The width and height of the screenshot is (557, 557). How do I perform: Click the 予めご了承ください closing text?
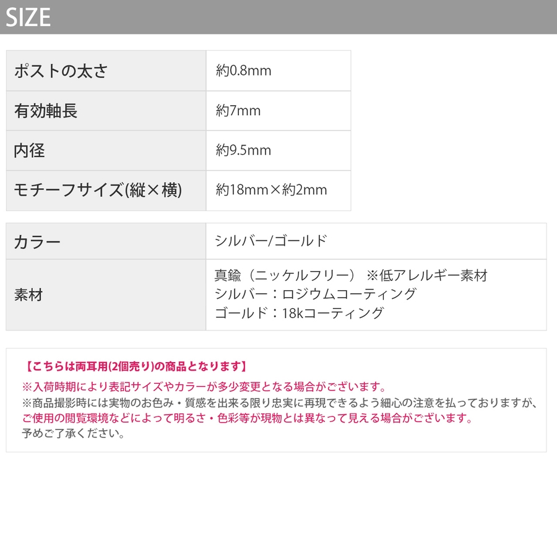coord(73,434)
